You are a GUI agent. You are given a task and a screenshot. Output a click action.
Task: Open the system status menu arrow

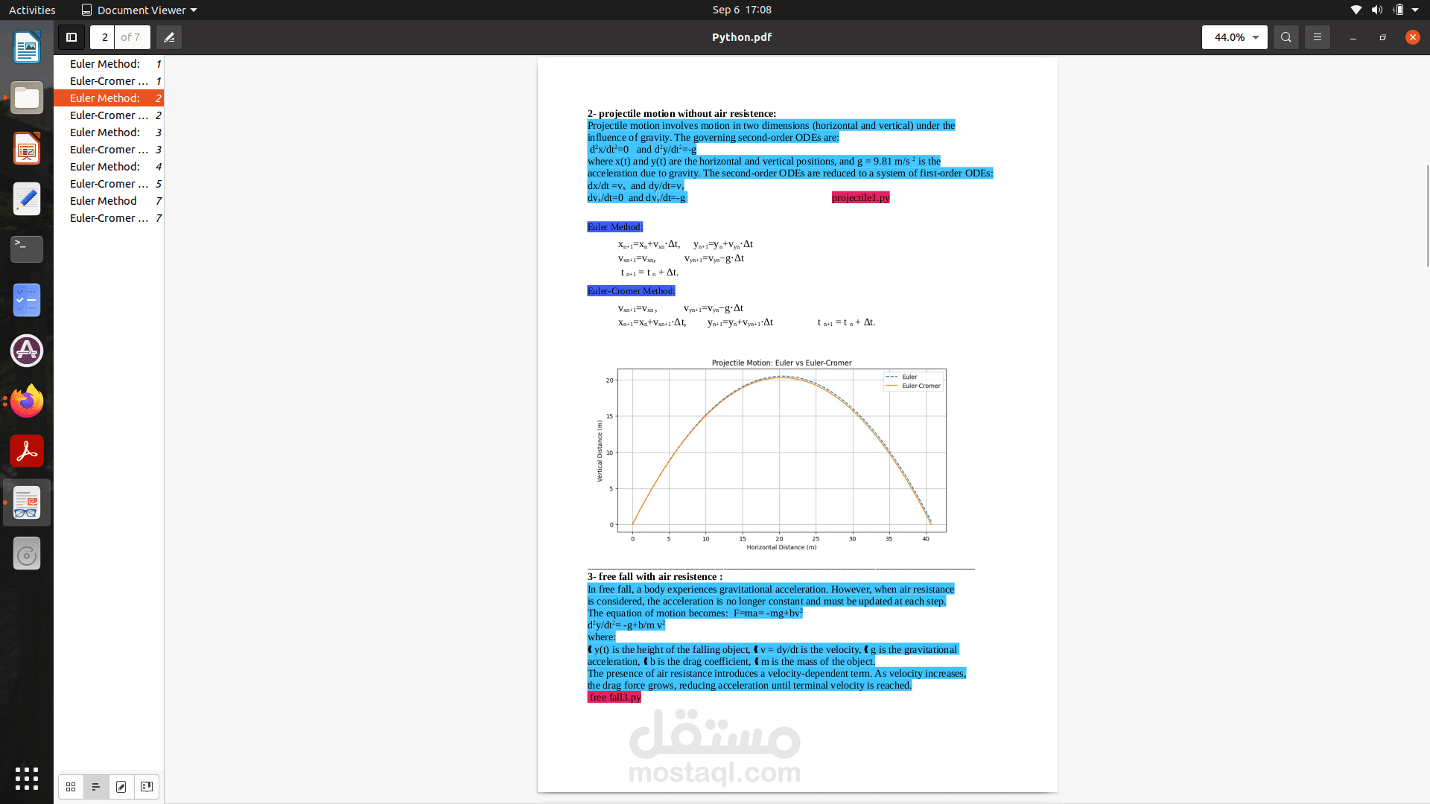1415,10
